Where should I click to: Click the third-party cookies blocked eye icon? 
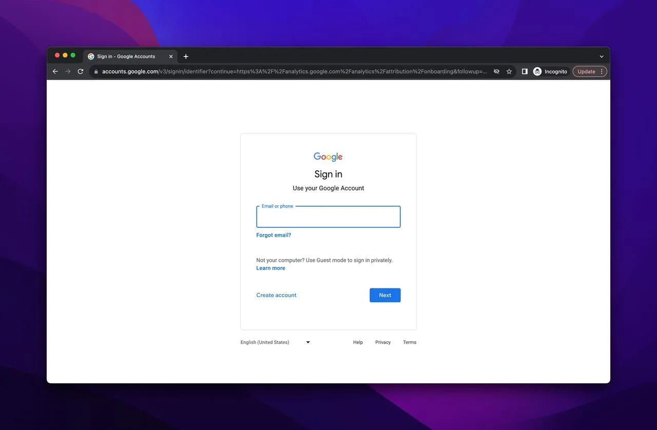click(496, 71)
